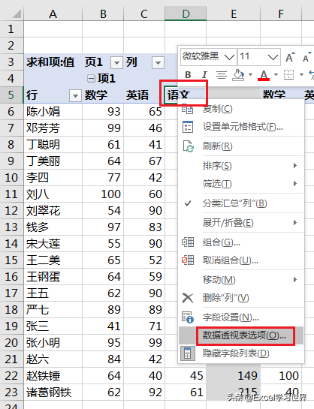Viewport: 314px width, 409px height.
Task: Expand the 排序 submenu arrow
Action: click(x=295, y=166)
